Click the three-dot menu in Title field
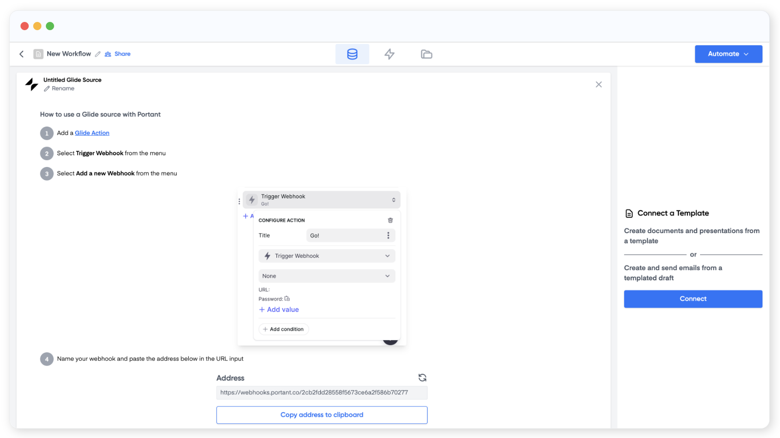 (388, 236)
